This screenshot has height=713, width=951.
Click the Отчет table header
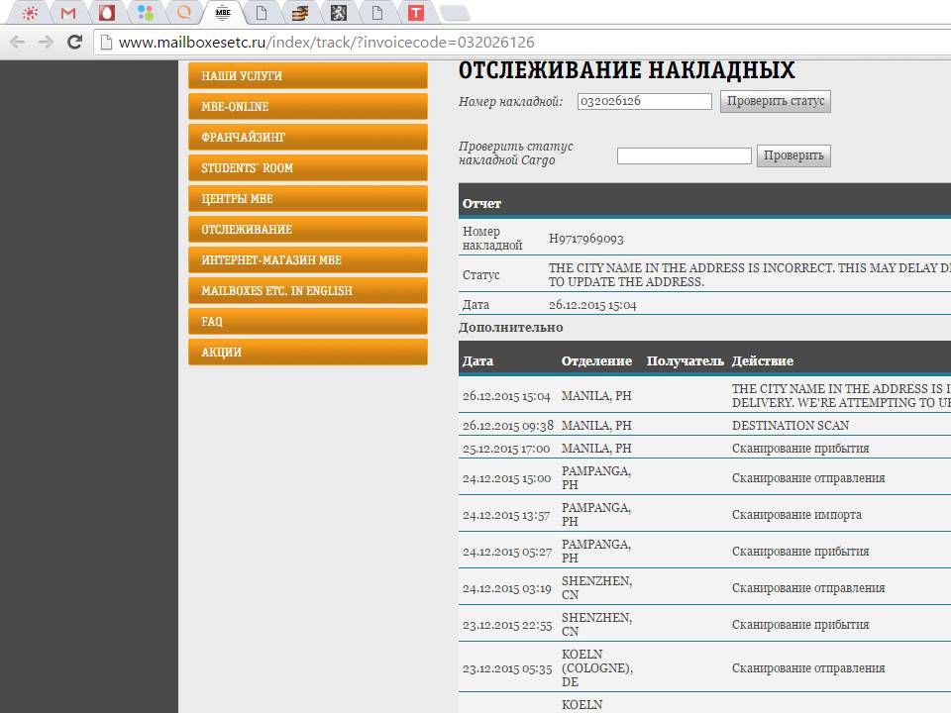coord(481,204)
